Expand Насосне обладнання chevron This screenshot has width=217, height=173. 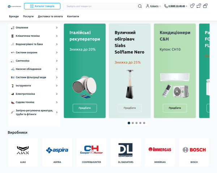pos(57,69)
